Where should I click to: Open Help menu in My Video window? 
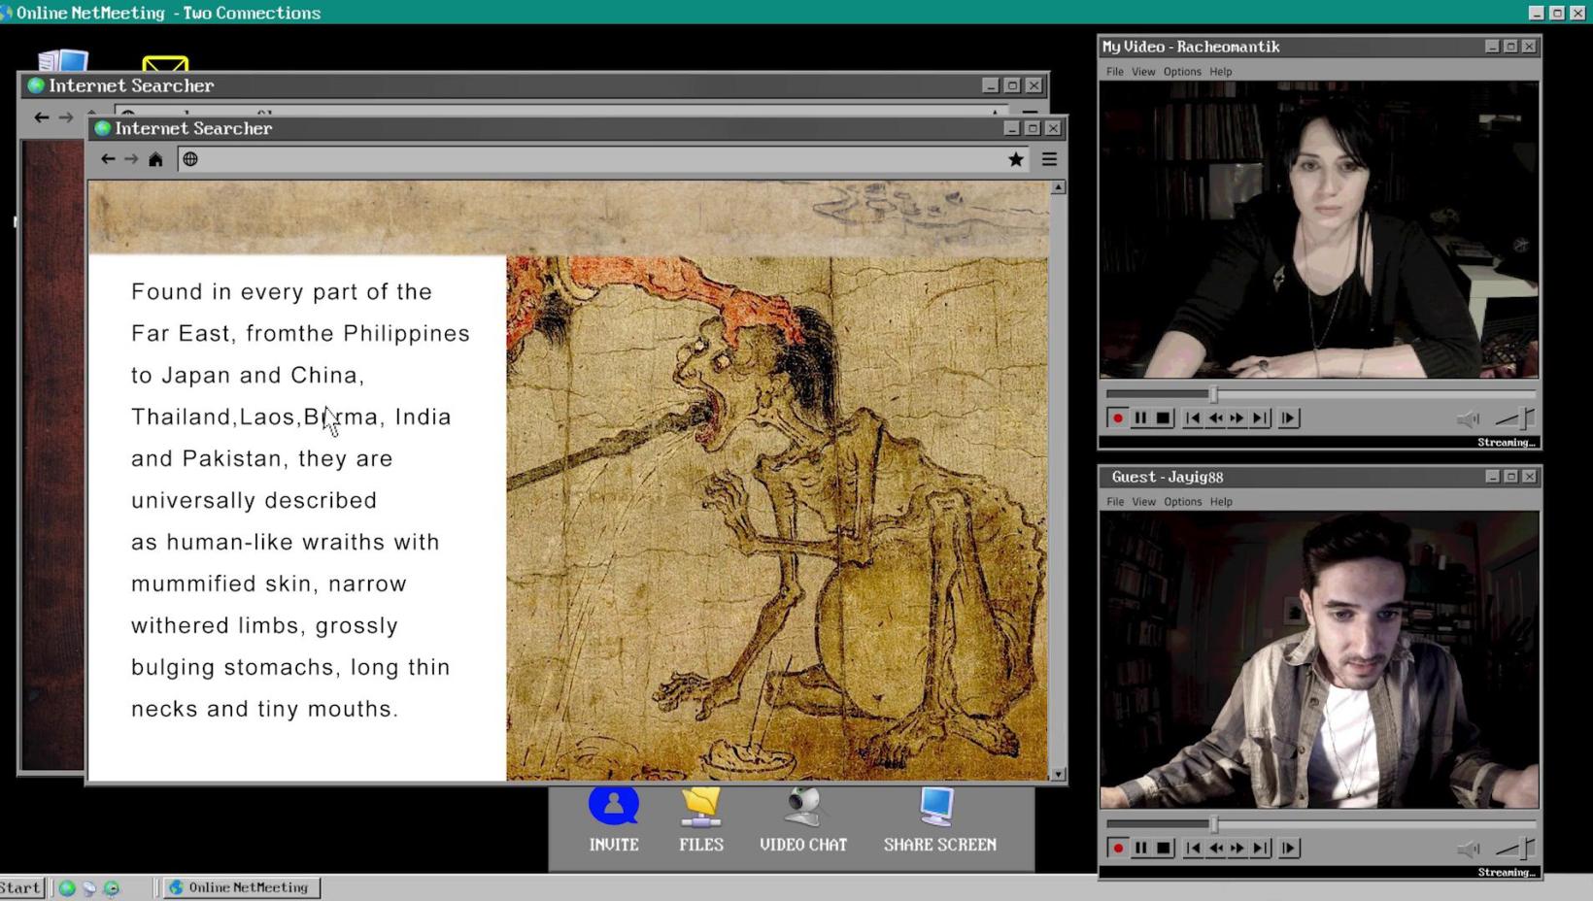click(x=1221, y=72)
